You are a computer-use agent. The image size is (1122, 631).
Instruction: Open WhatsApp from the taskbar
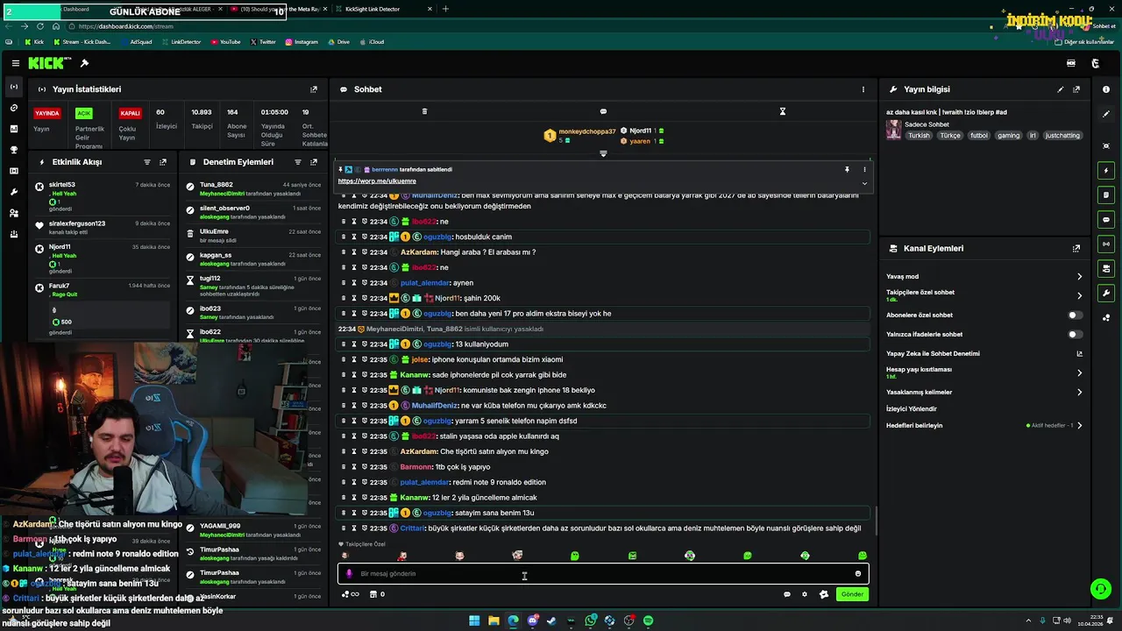point(591,620)
